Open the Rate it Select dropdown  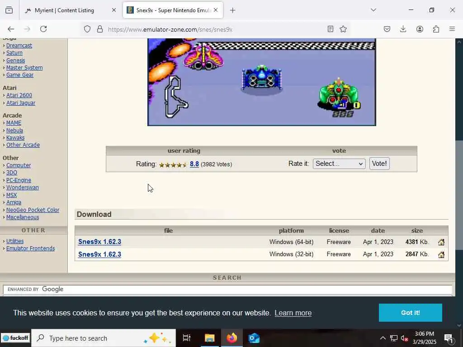coord(339,164)
